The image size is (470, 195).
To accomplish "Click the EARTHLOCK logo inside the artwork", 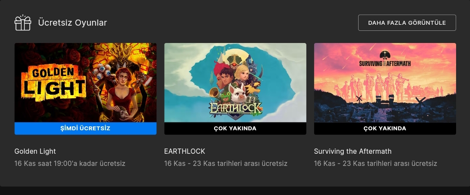I will coord(236,108).
